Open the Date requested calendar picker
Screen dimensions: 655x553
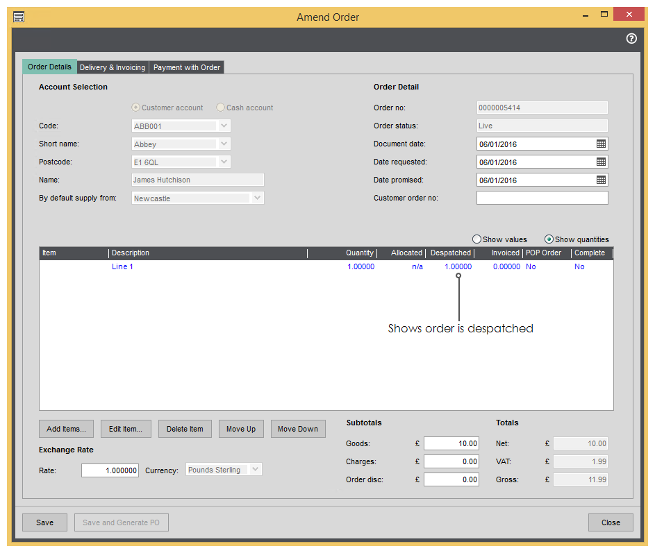pyautogui.click(x=601, y=162)
